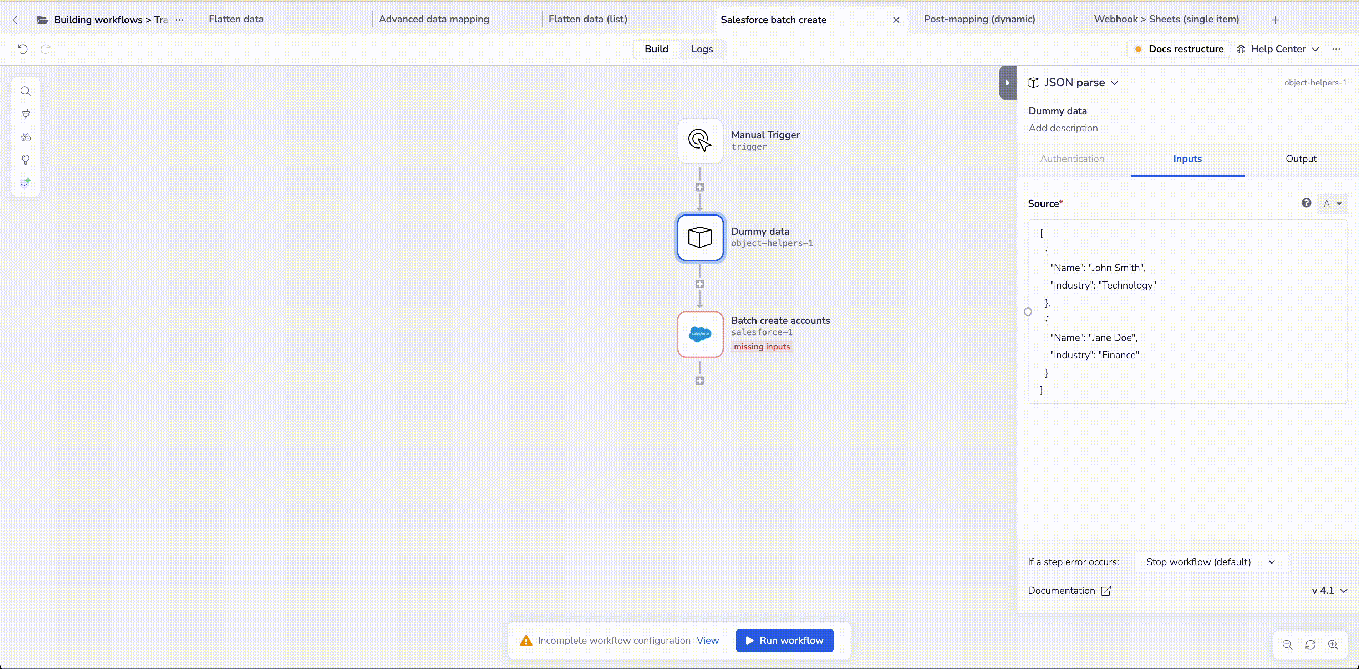
Task: Click the undo arrow icon
Action: (22, 49)
